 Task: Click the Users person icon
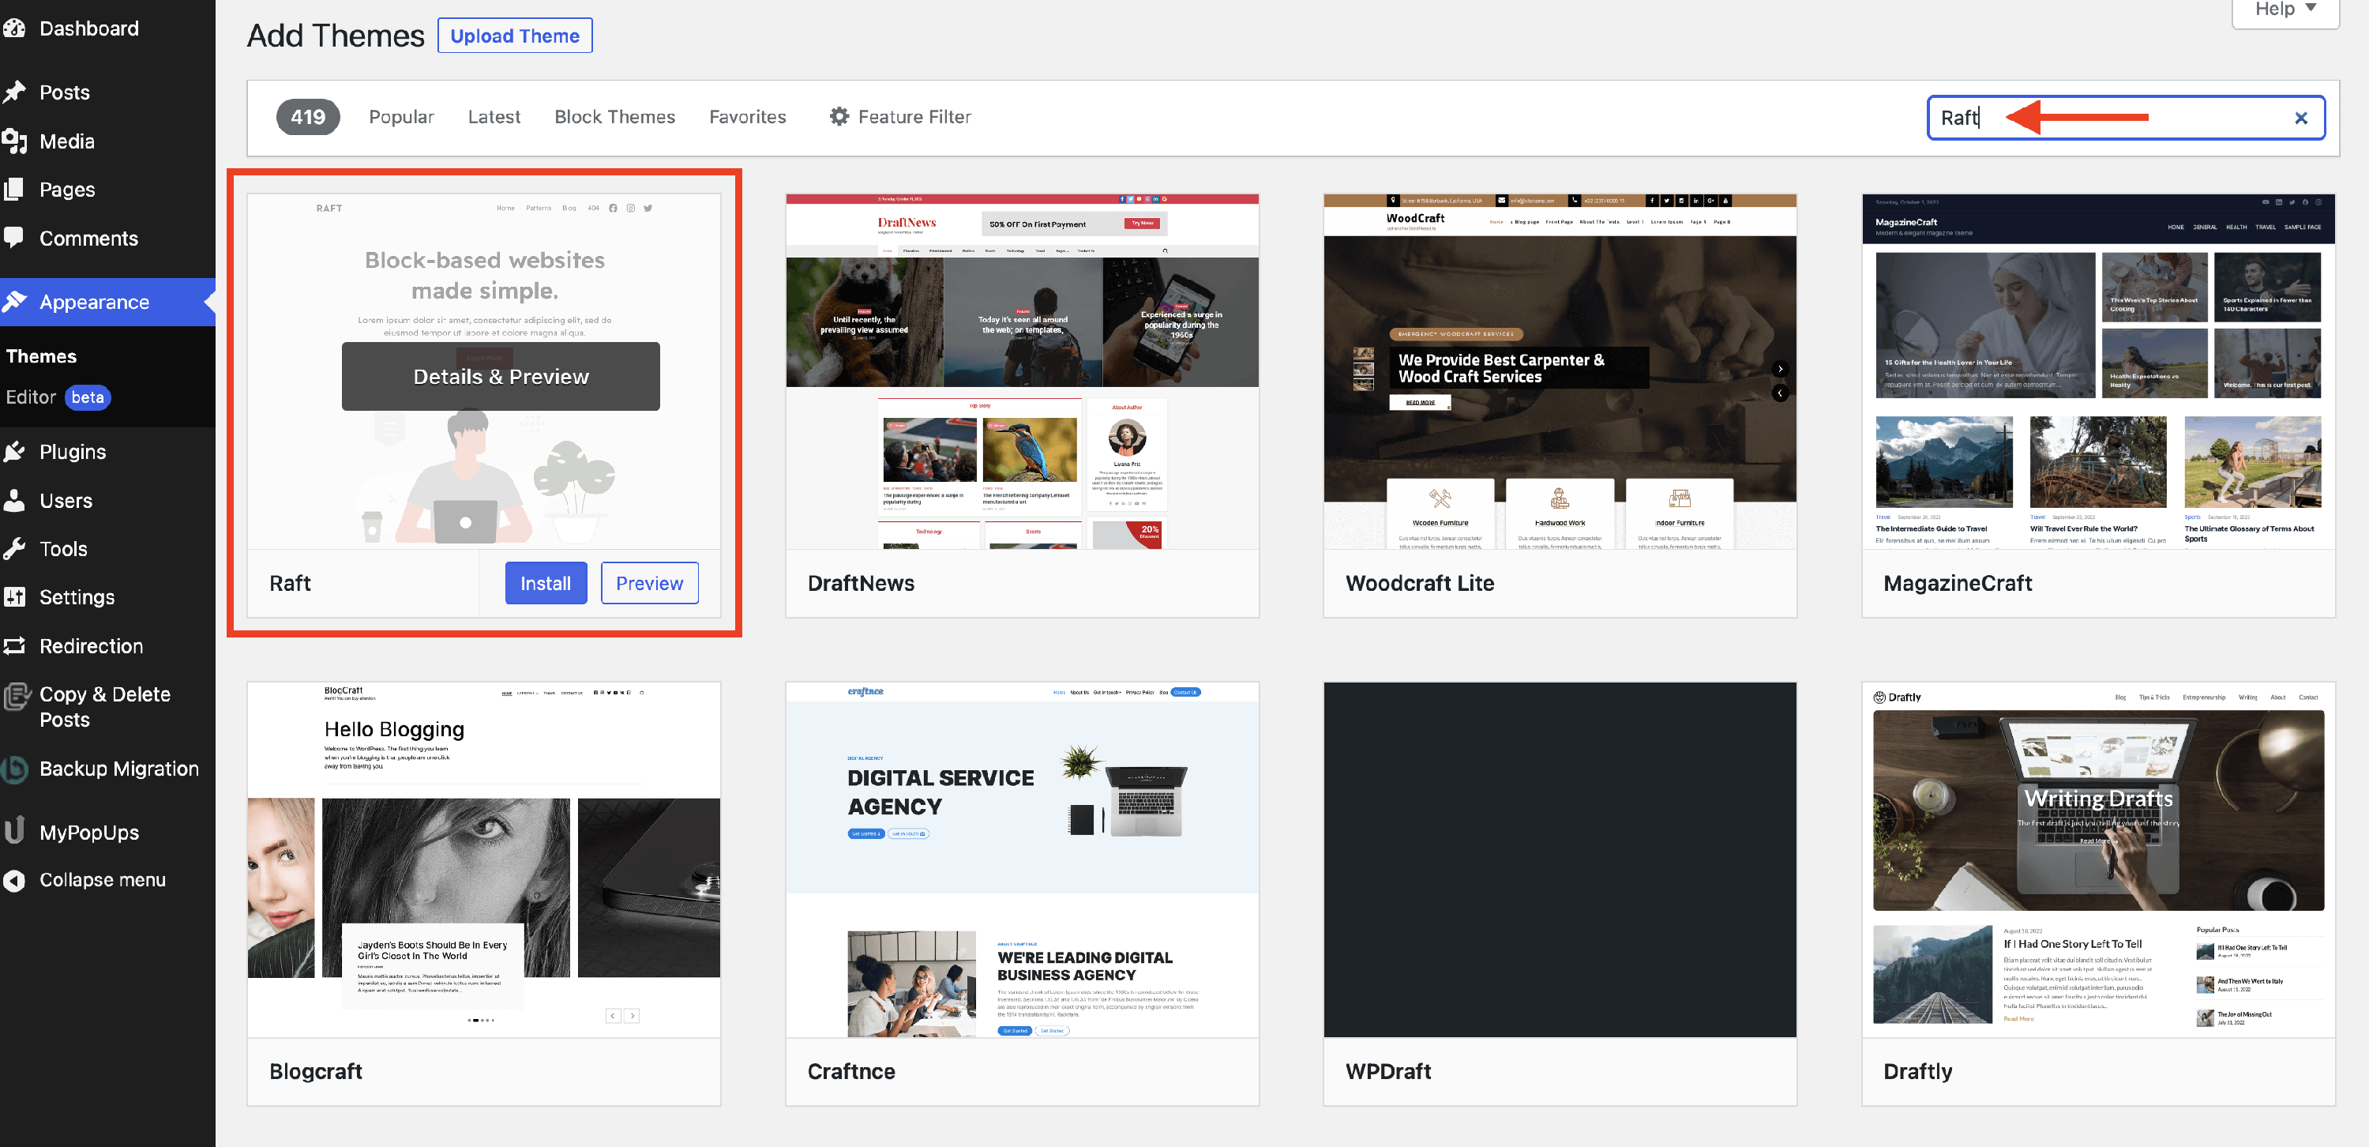tap(15, 500)
